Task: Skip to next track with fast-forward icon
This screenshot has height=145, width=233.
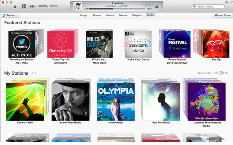Action: point(32,6)
